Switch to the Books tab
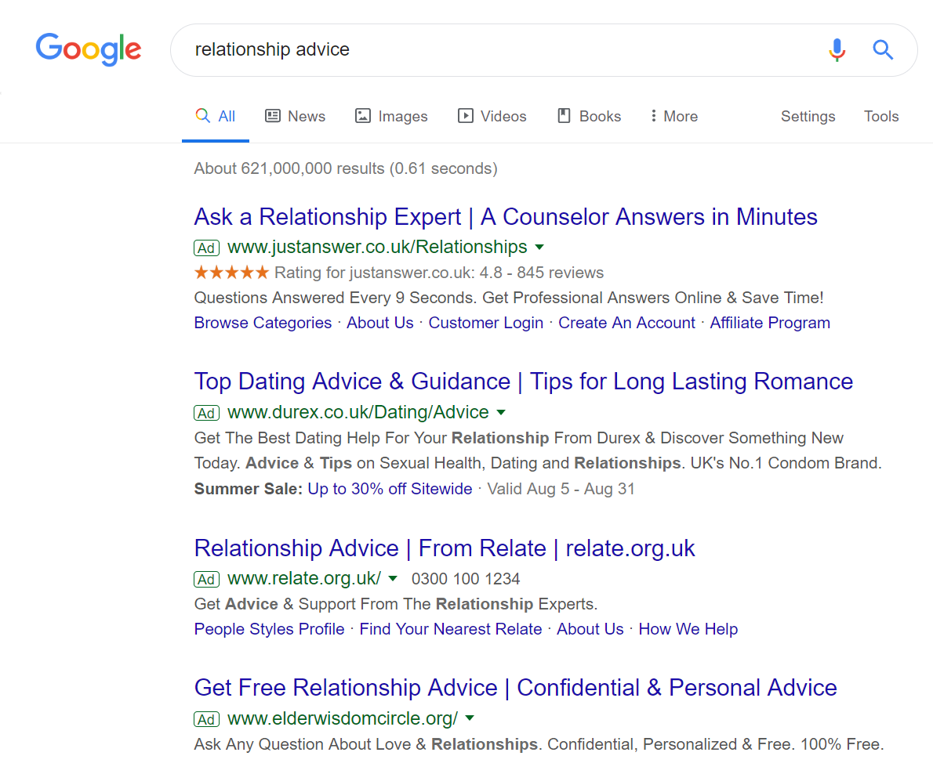The height and width of the screenshot is (774, 933). [589, 116]
